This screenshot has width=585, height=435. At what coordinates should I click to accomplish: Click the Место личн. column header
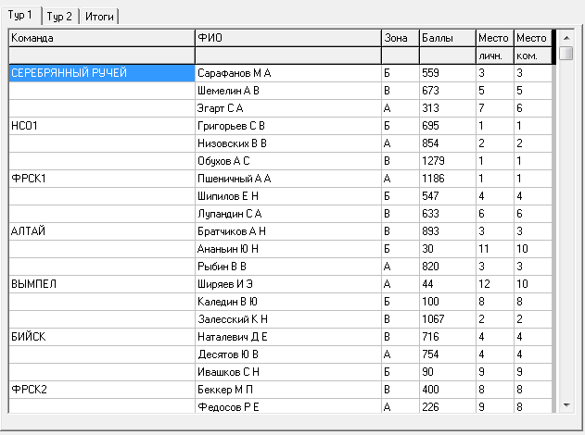click(495, 46)
